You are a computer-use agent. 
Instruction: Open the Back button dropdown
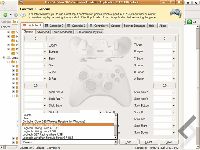45,58
